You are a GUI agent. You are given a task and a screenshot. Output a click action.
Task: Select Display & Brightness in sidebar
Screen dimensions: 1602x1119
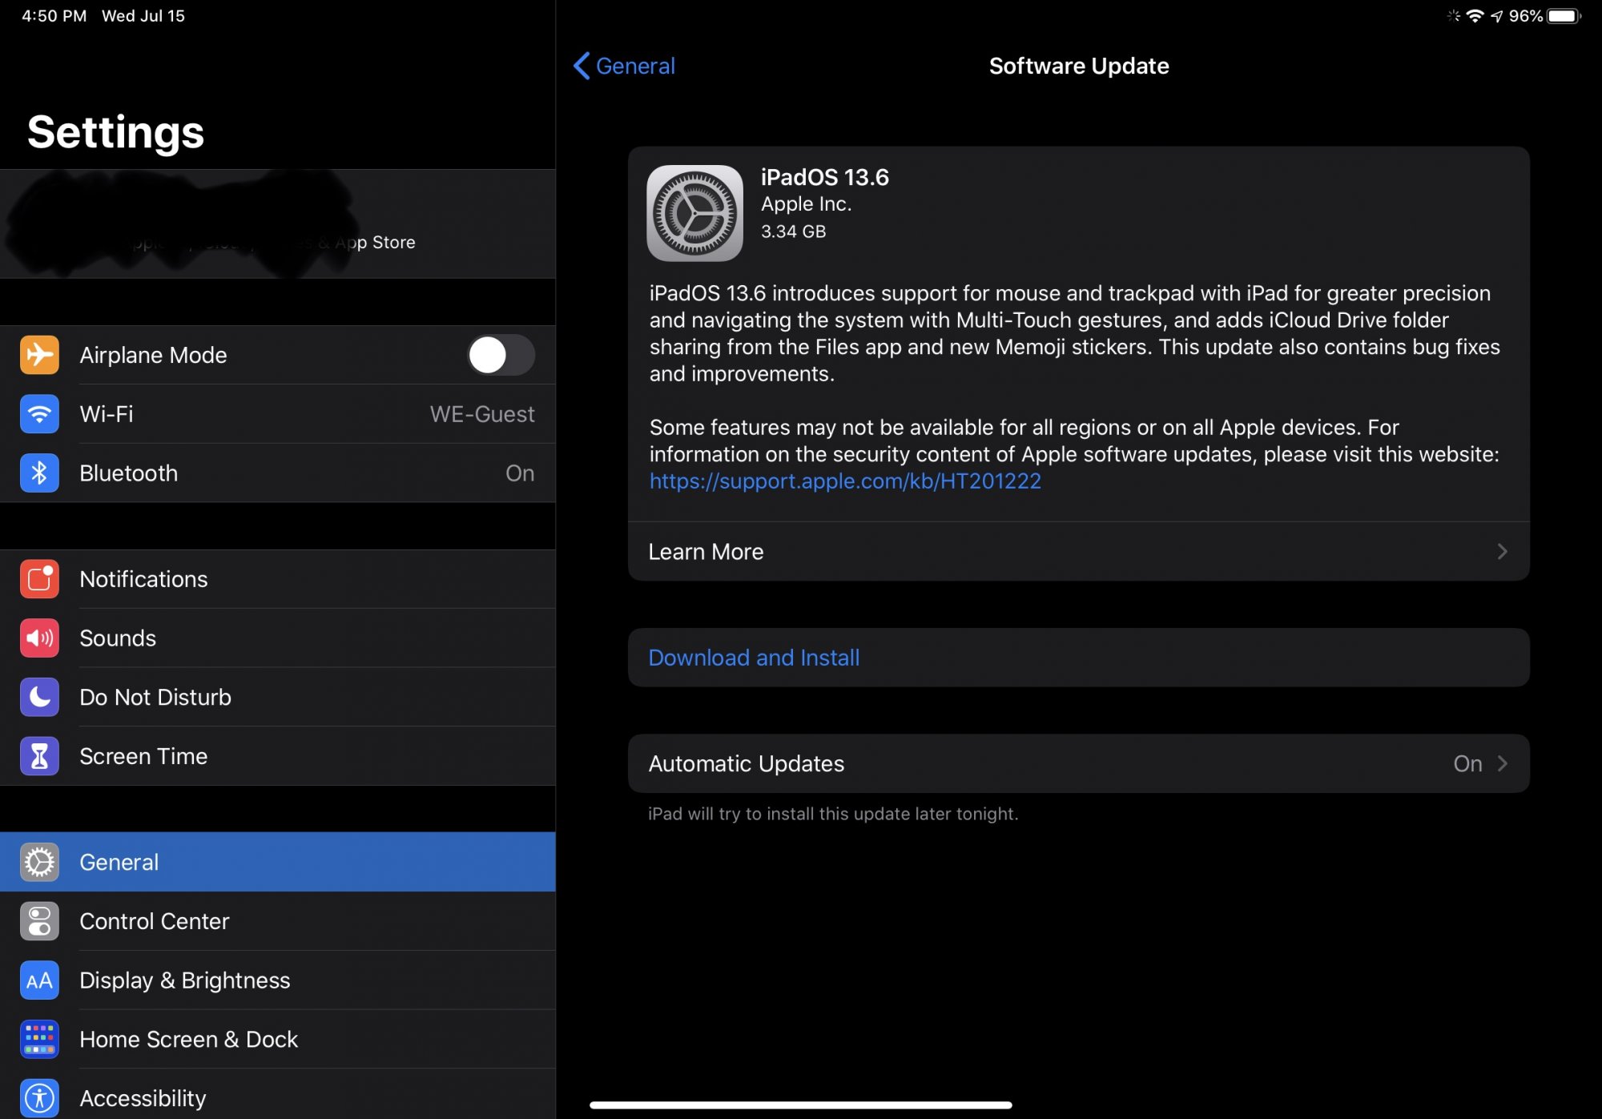[184, 980]
